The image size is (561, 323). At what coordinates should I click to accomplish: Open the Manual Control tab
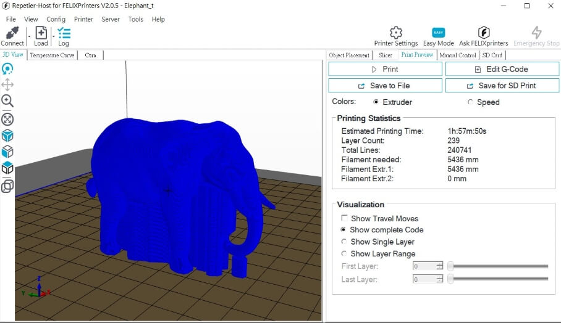[x=458, y=55]
